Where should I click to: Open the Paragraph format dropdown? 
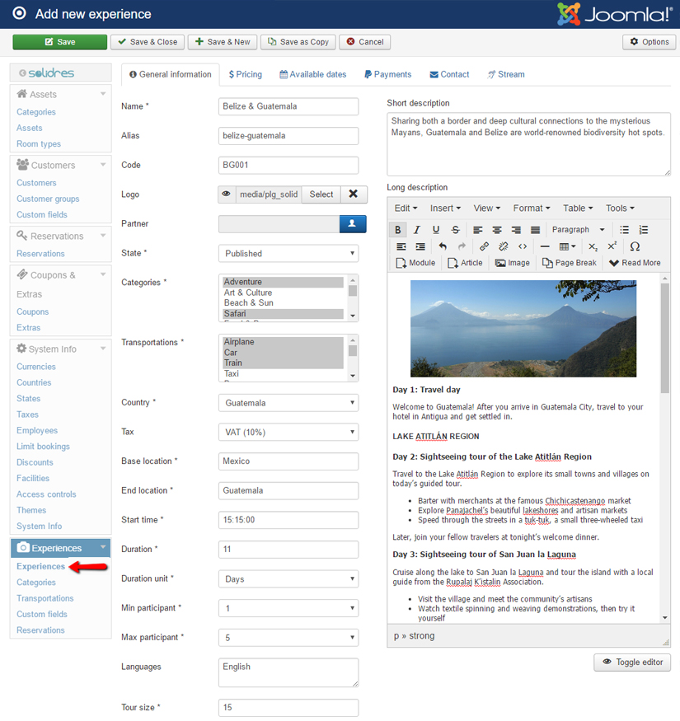pos(578,229)
